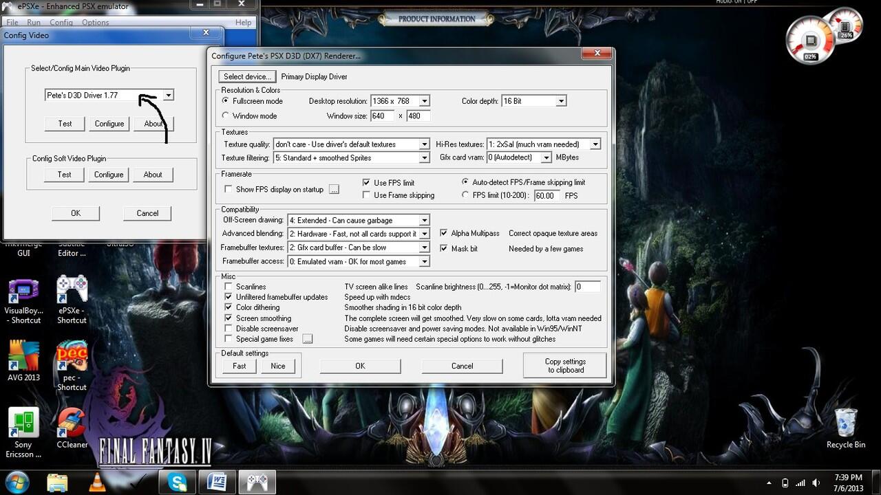Select Window mode radio button

pos(226,115)
